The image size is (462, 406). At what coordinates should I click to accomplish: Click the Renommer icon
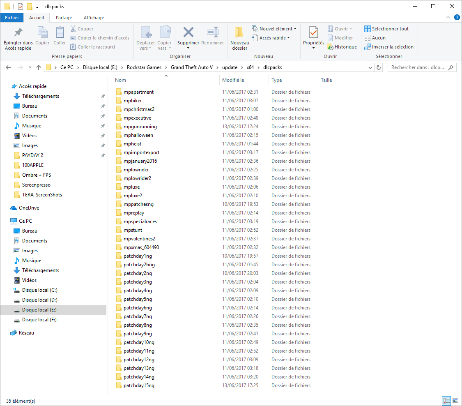(x=212, y=32)
